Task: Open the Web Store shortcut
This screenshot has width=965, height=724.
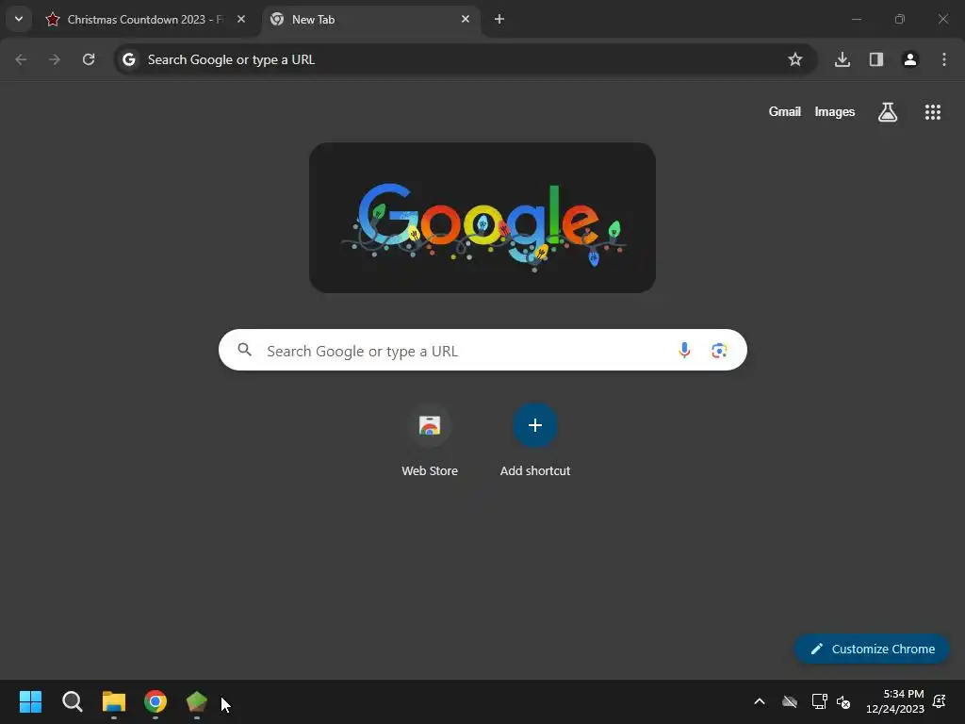Action: coord(430,441)
